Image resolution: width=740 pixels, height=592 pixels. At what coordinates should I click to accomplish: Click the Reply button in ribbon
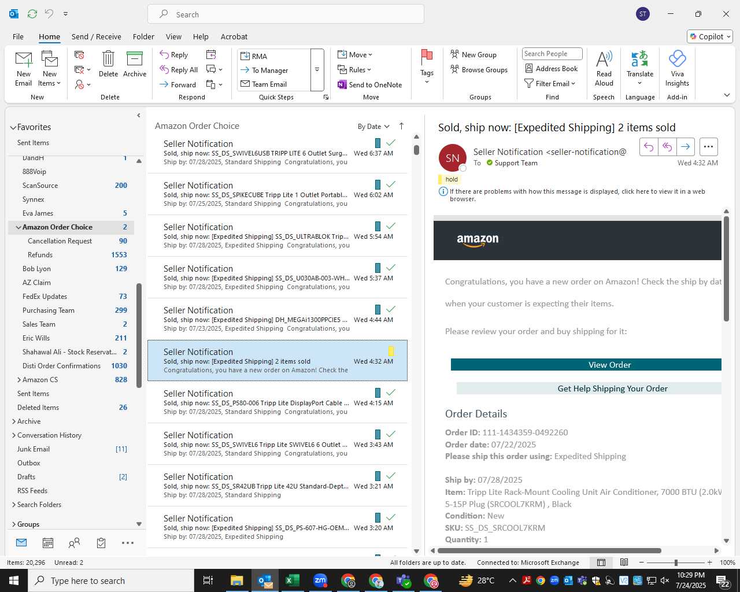[x=174, y=55]
